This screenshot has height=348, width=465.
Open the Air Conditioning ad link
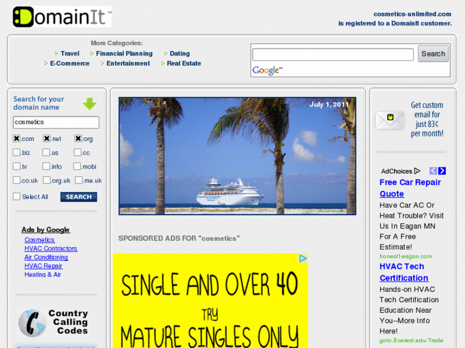(x=46, y=257)
